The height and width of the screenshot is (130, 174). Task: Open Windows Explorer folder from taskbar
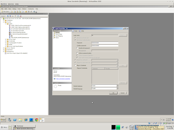(20, 120)
